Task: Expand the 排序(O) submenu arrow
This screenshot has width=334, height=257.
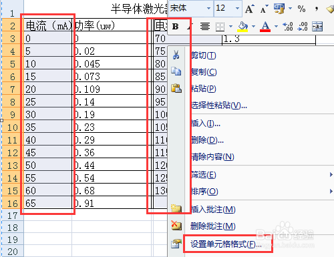Action: tap(331, 192)
